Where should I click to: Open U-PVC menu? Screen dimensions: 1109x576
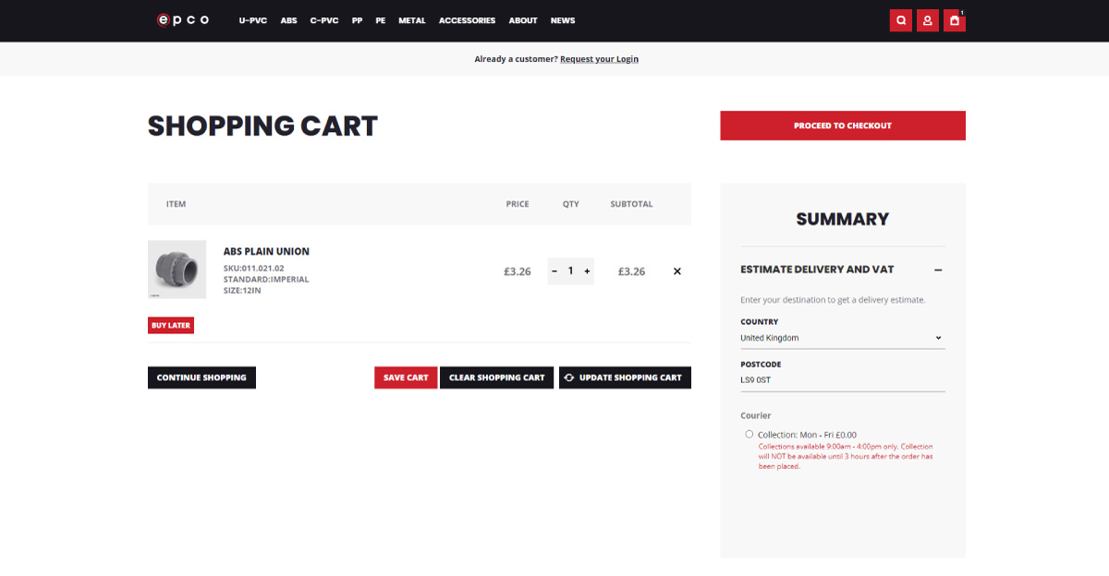click(x=252, y=20)
